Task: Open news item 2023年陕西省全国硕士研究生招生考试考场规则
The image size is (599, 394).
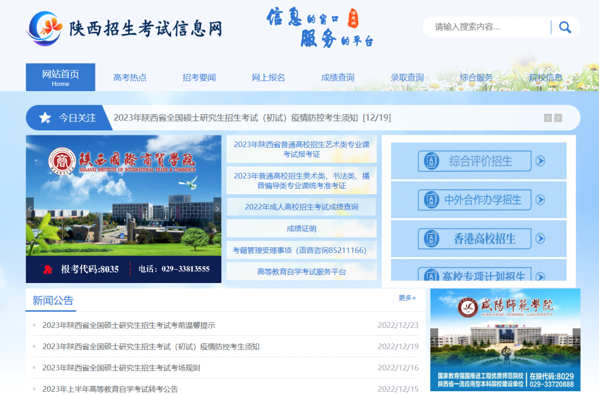Action: (x=121, y=367)
